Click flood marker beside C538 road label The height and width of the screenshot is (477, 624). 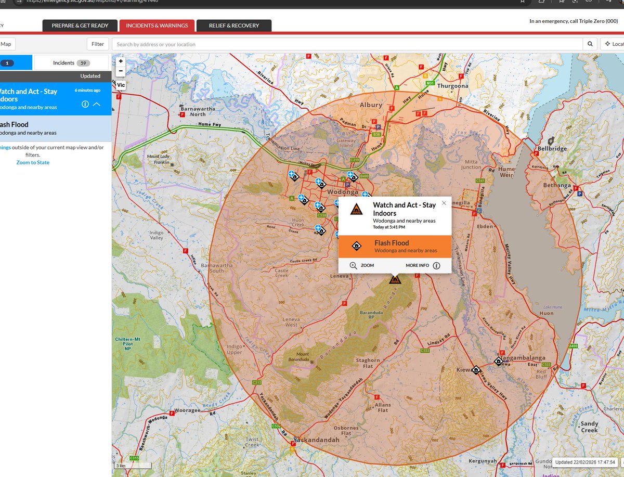[x=321, y=208]
